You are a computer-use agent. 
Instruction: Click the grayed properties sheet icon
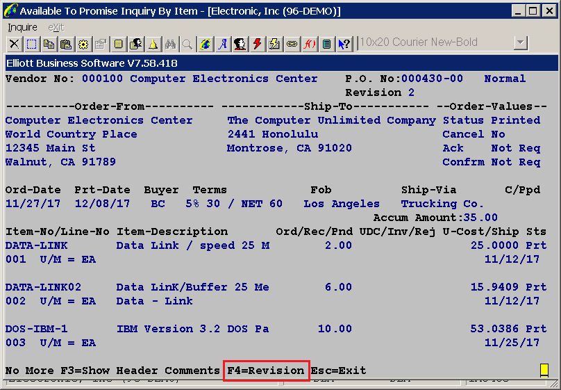tap(101, 44)
